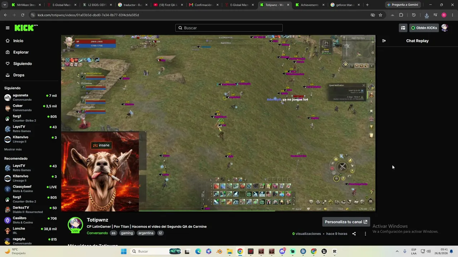Open Casiibro channel in Recomendado list

pyautogui.click(x=30, y=220)
